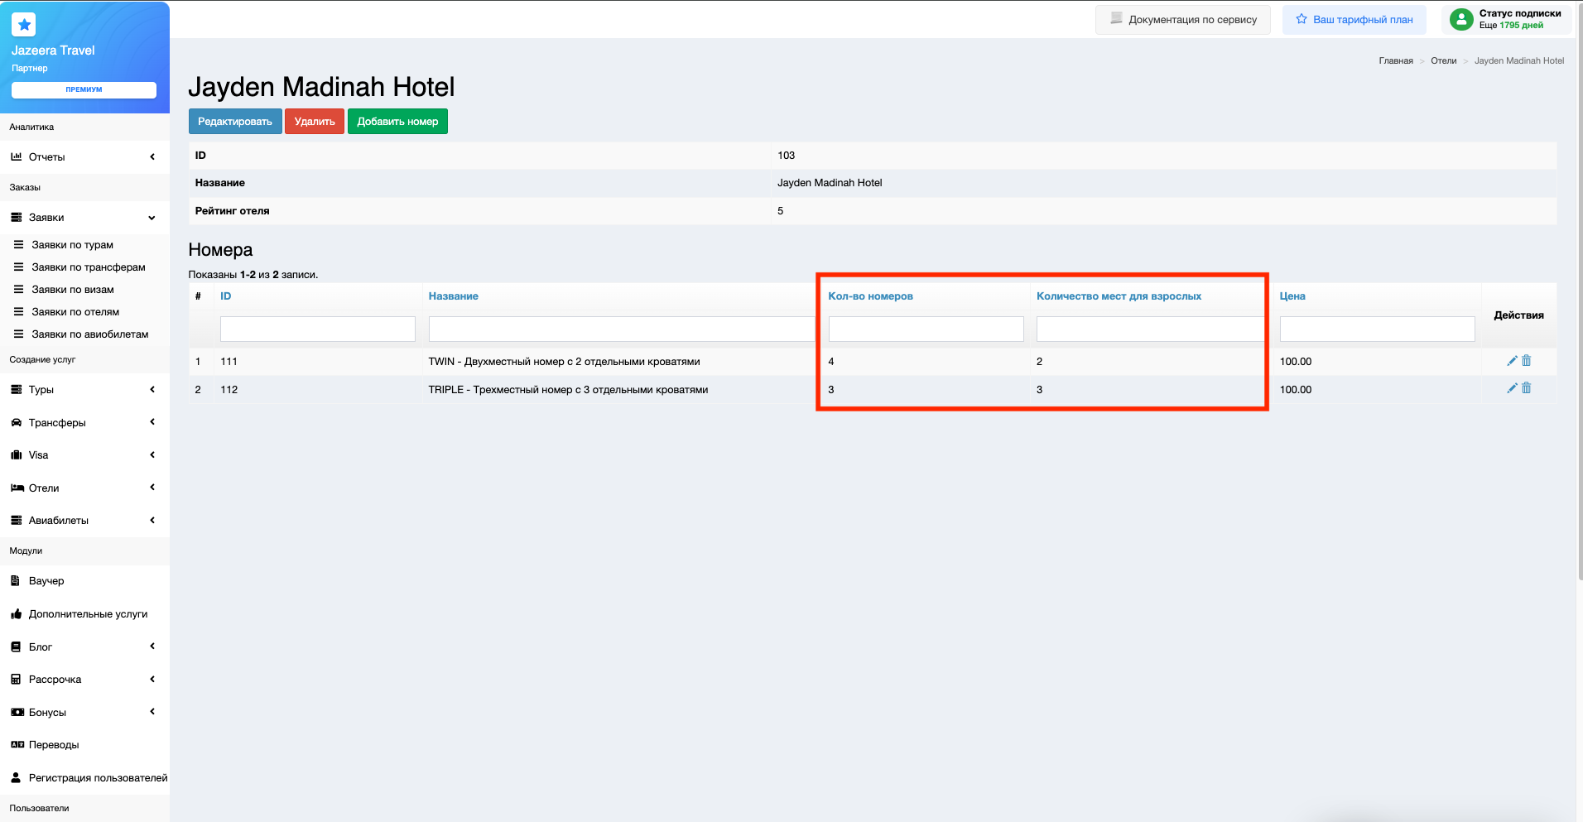
Task: Open Заявки по визам submenu item
Action: pyautogui.click(x=73, y=290)
